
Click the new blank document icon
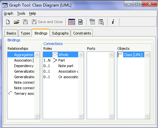pos(8,22)
